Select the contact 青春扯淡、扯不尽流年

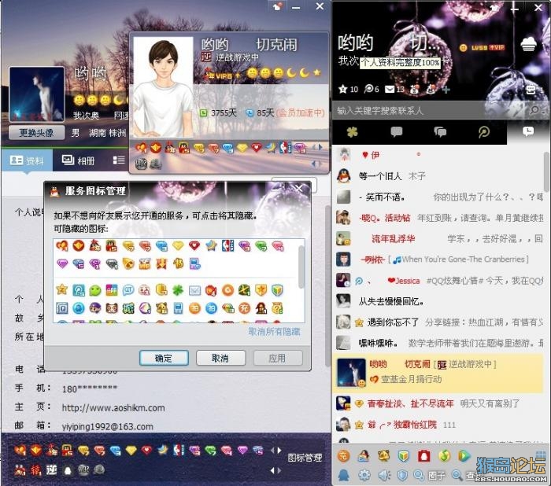click(x=438, y=404)
